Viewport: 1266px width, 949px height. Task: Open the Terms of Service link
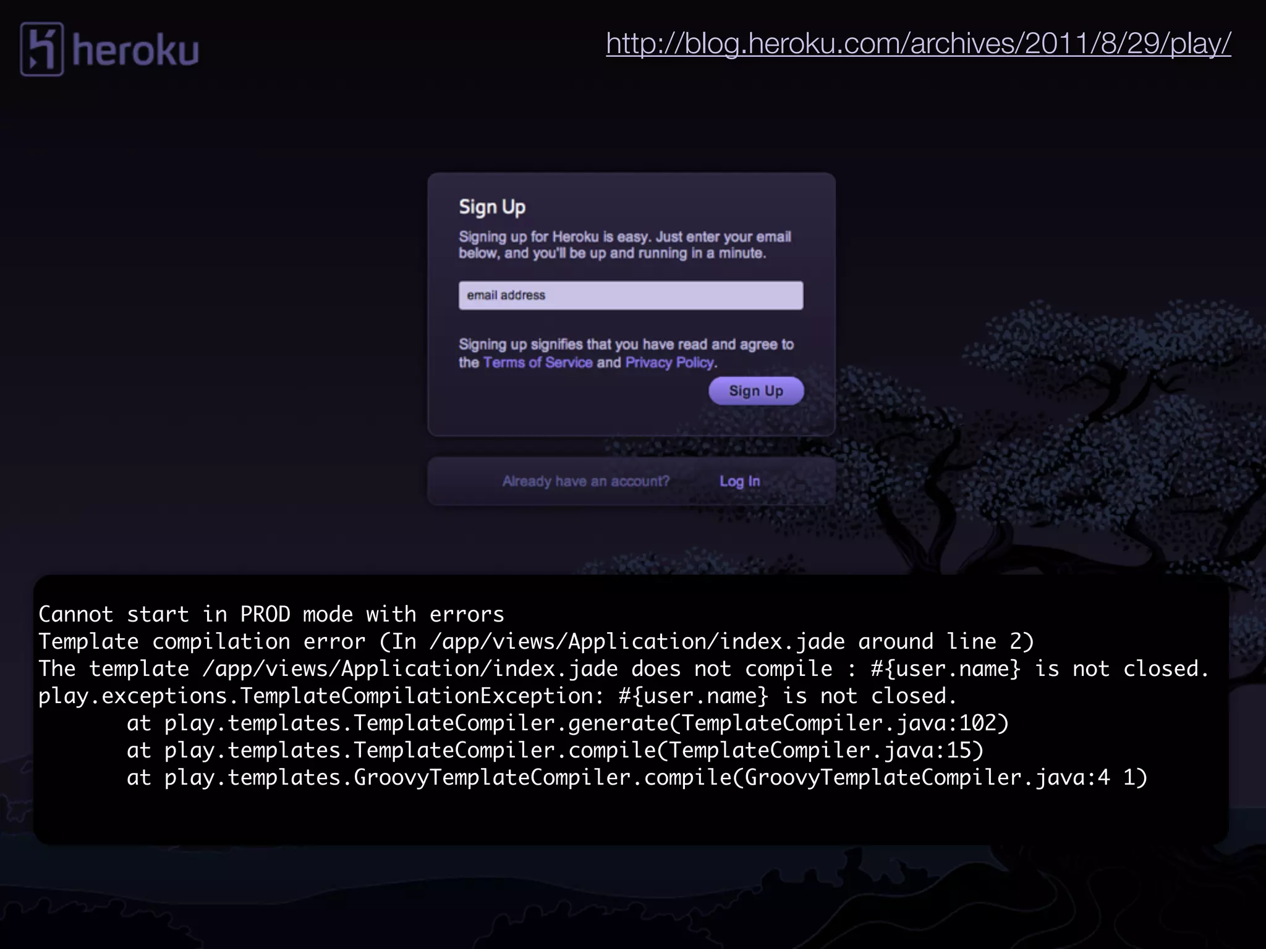click(x=538, y=363)
